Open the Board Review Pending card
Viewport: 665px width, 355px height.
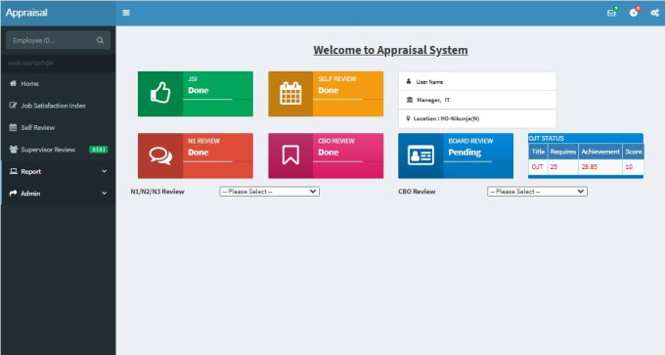click(456, 155)
